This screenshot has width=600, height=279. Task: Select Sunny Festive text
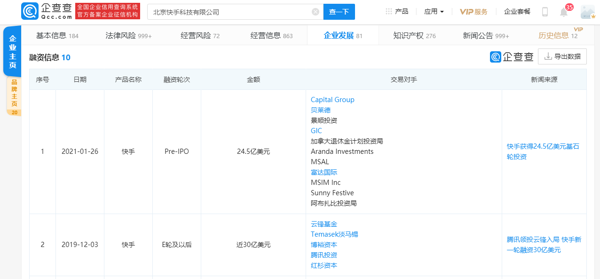click(x=332, y=193)
